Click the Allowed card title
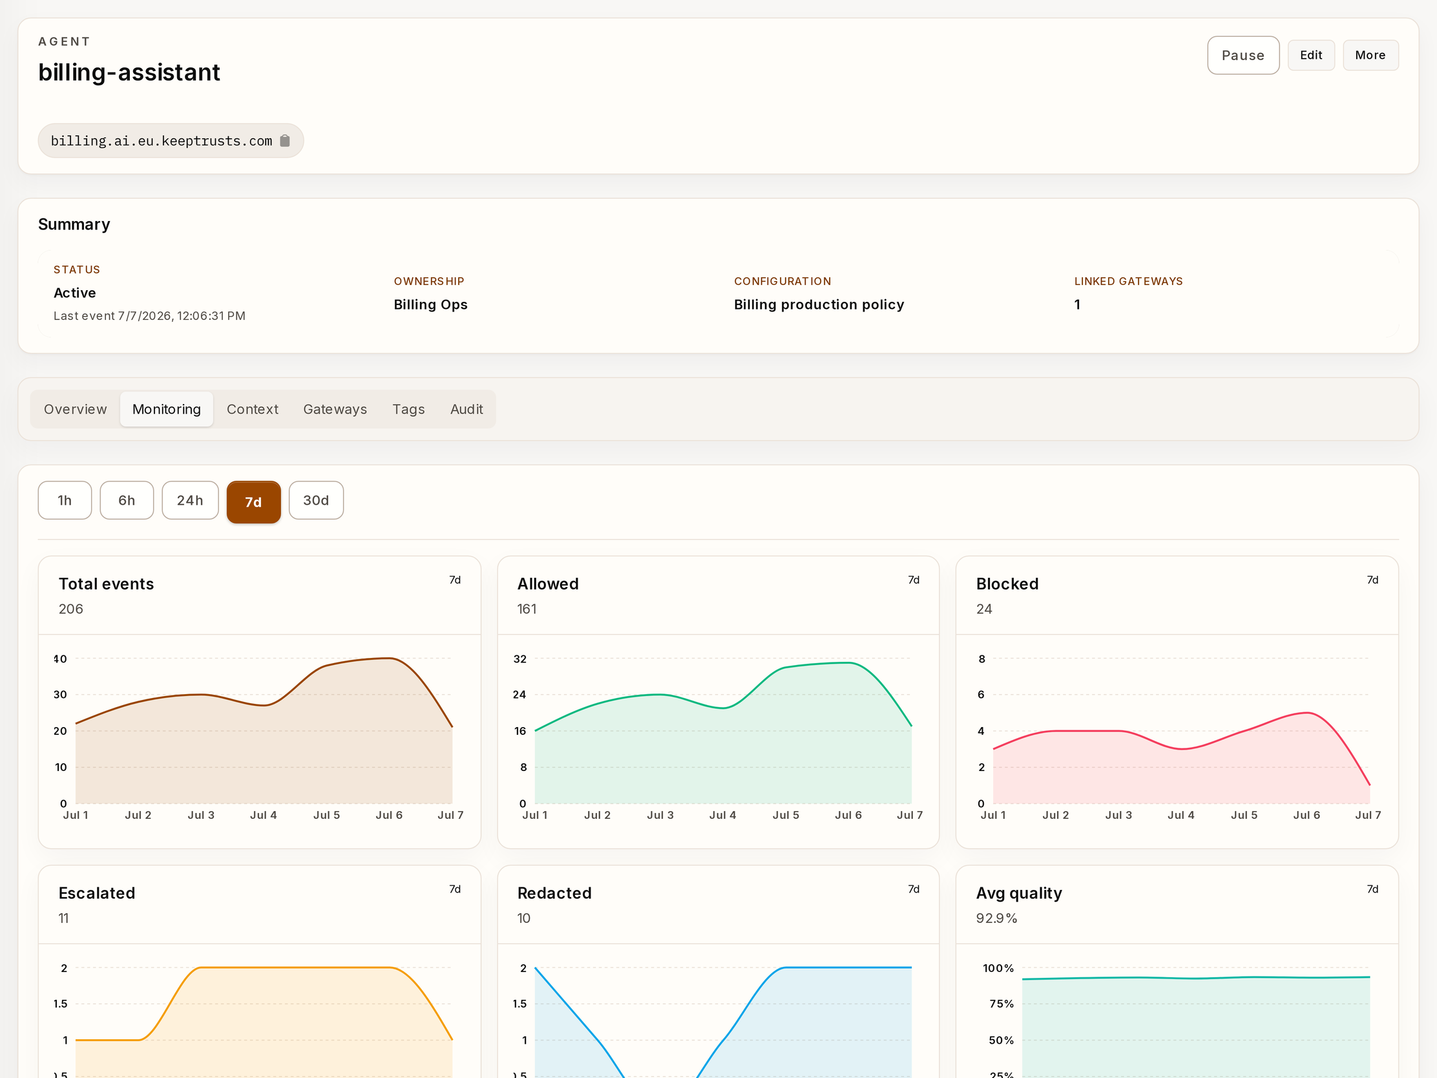Screen dimensions: 1437x1078 [548, 584]
